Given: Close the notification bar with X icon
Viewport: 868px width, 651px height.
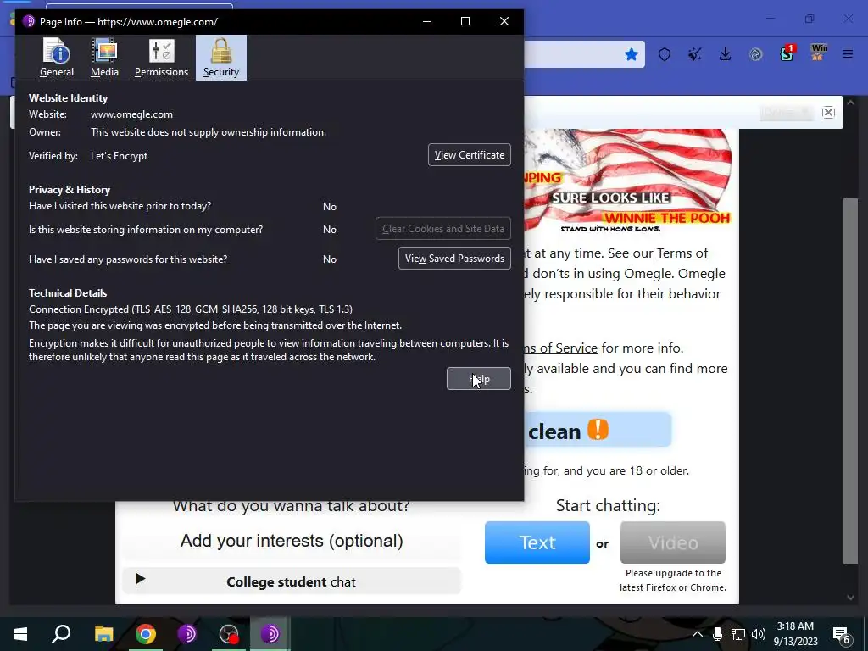Looking at the screenshot, I should (829, 113).
